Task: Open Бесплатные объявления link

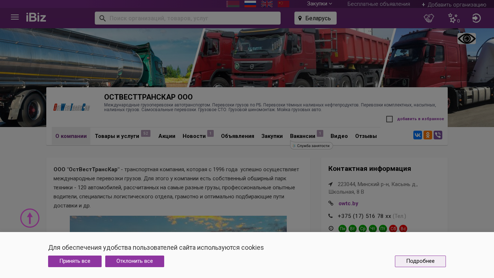Action: (379, 4)
